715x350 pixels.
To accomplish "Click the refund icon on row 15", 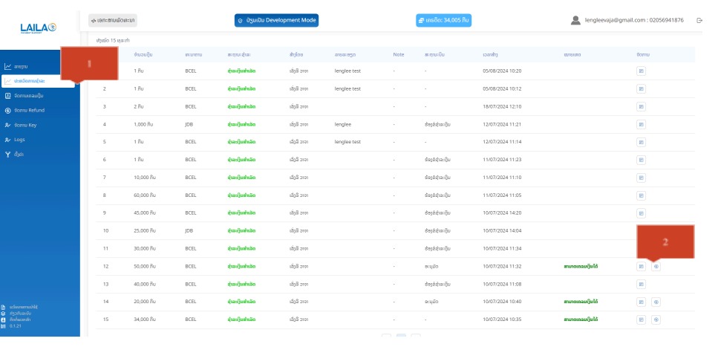I will (656, 320).
